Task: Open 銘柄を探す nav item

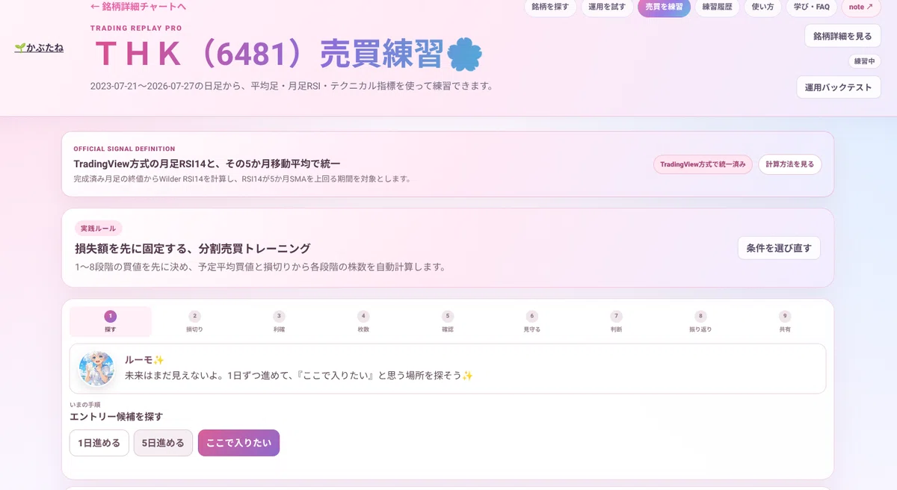Action: pyautogui.click(x=550, y=7)
